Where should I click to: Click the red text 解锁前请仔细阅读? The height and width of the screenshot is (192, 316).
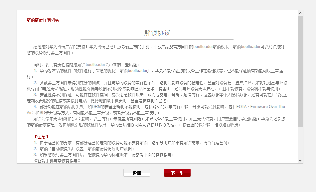coord(43,20)
